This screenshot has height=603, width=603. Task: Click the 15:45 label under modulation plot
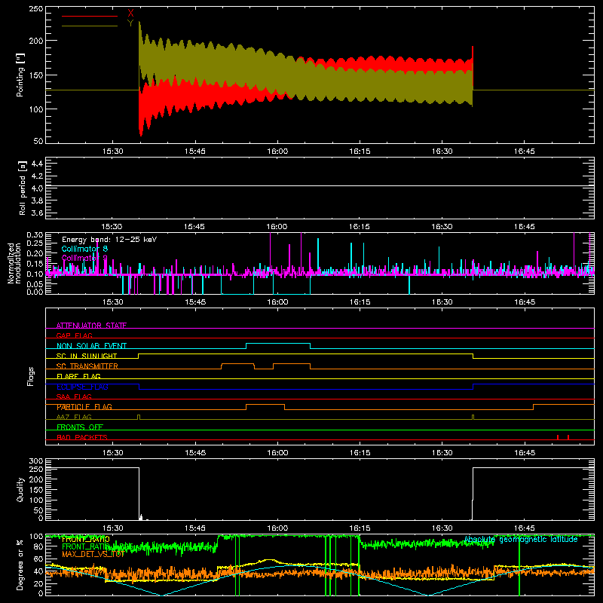point(195,302)
